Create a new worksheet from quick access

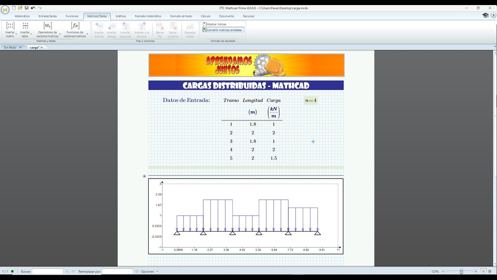(x=14, y=8)
